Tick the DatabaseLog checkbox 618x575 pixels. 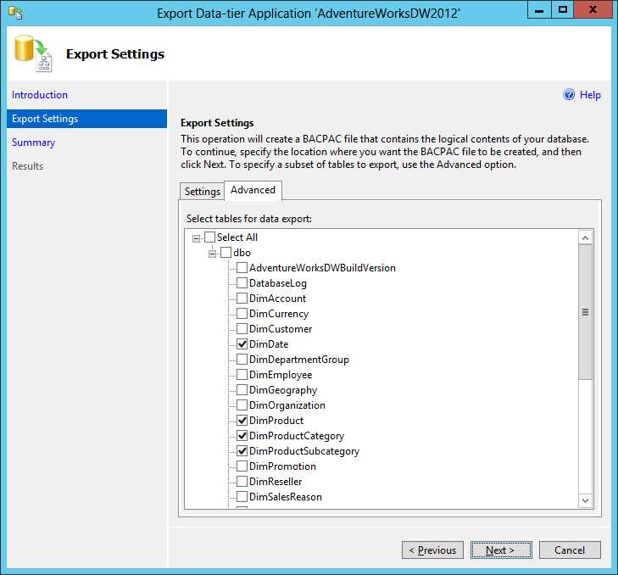tap(242, 282)
